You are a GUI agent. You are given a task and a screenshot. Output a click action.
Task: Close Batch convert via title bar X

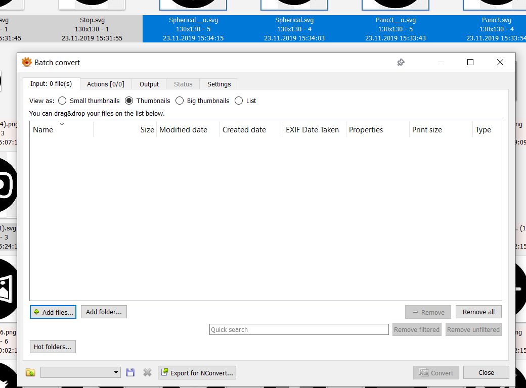(500, 62)
